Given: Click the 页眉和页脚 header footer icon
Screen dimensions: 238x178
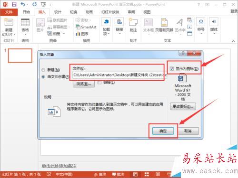Looking at the screenshot, I should point(164,22).
